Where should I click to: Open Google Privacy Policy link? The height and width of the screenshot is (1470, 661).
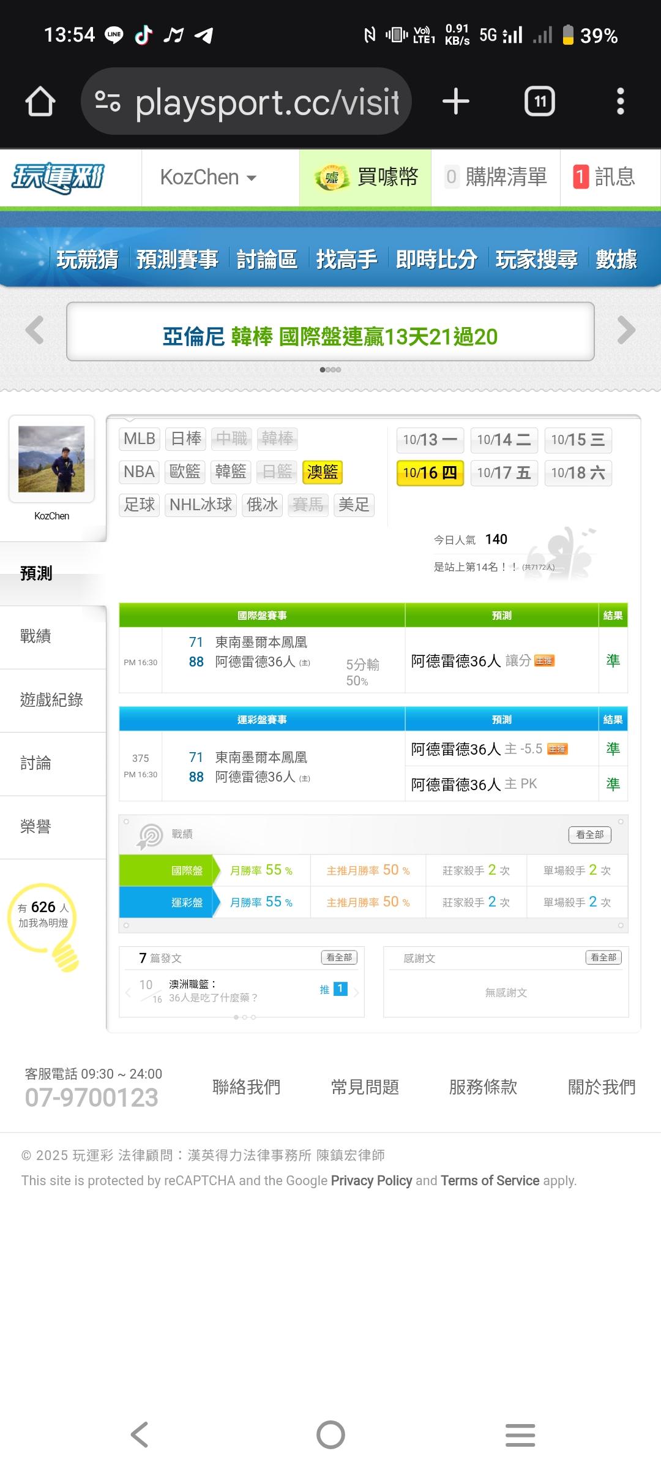point(372,1180)
